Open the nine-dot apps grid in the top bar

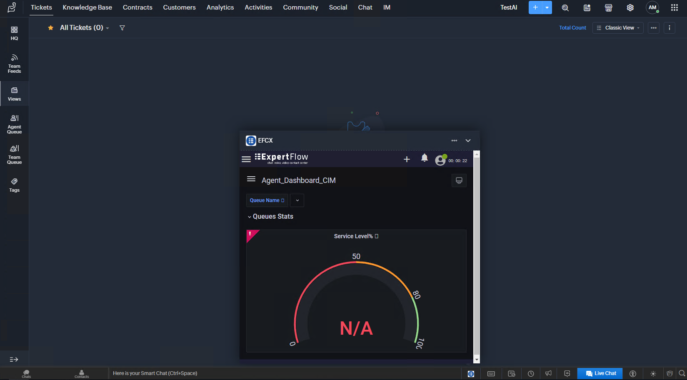pyautogui.click(x=675, y=7)
